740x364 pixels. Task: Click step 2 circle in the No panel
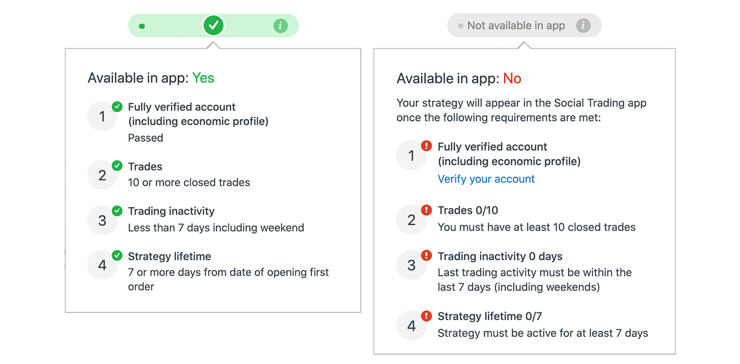[x=412, y=220]
